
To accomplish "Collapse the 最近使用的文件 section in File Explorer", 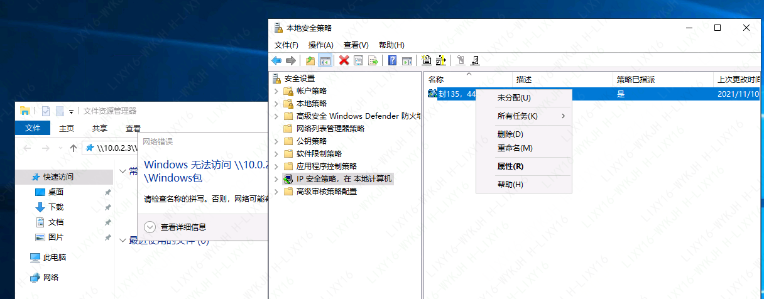I will coord(123,240).
